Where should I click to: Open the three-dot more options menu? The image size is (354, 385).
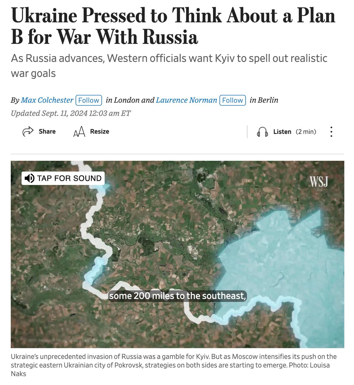pos(331,132)
